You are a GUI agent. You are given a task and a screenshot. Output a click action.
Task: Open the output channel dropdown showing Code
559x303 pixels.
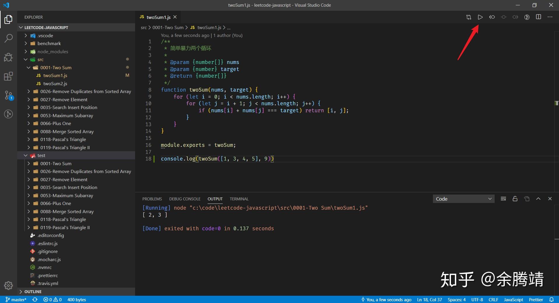(464, 199)
